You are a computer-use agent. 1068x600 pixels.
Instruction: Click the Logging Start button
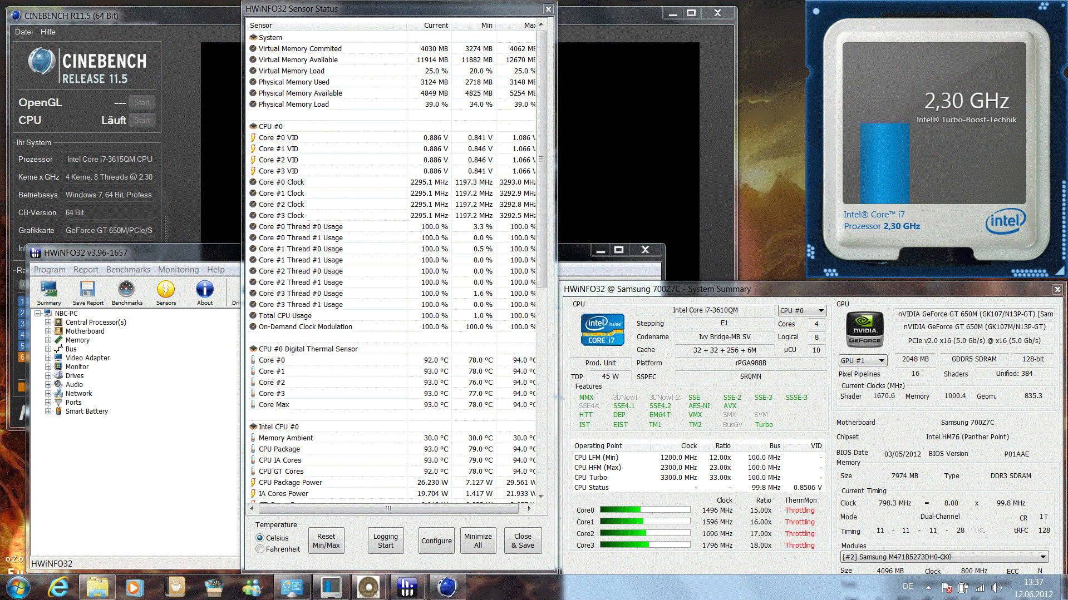coord(386,541)
